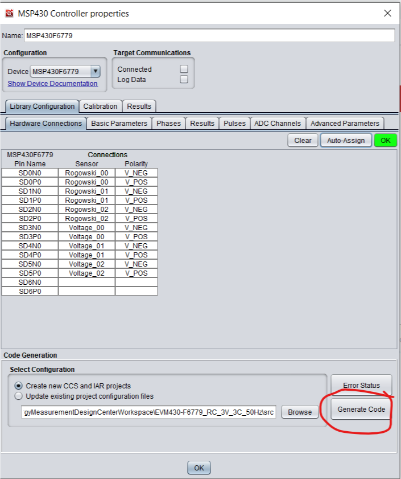Click the Auto-Assign button
401x479 pixels.
[x=346, y=141]
